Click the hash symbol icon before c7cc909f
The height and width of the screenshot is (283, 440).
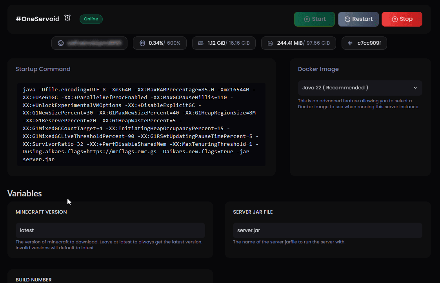click(350, 43)
